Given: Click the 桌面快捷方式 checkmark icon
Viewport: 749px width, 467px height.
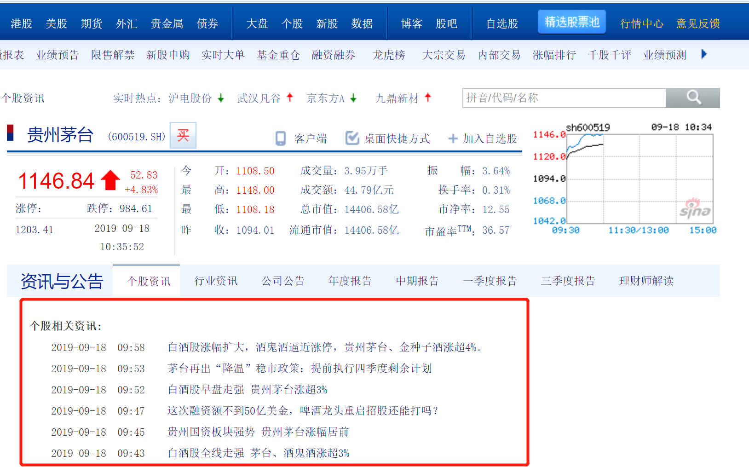Looking at the screenshot, I should [352, 138].
